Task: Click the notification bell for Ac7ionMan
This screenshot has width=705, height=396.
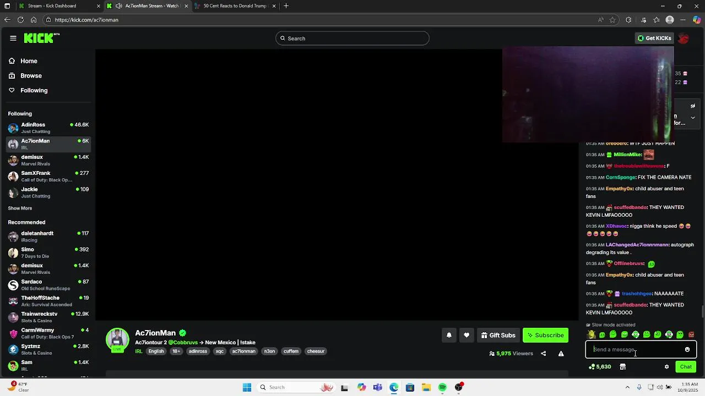Action: [x=449, y=335]
